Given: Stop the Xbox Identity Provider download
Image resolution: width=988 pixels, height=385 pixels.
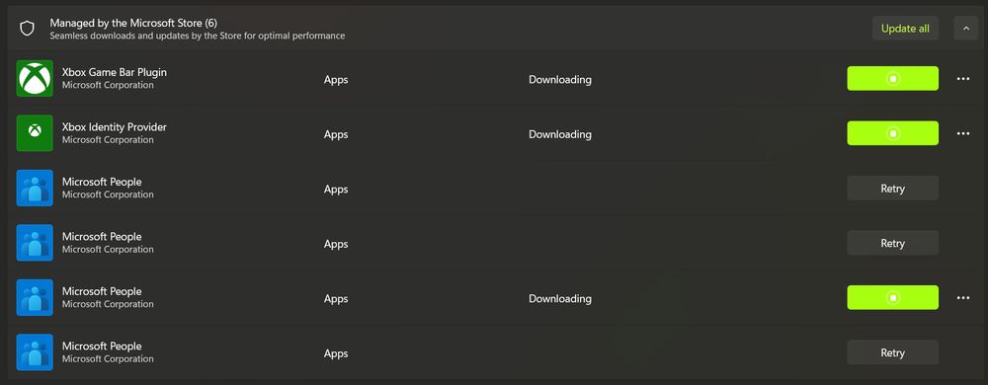Looking at the screenshot, I should pos(892,133).
